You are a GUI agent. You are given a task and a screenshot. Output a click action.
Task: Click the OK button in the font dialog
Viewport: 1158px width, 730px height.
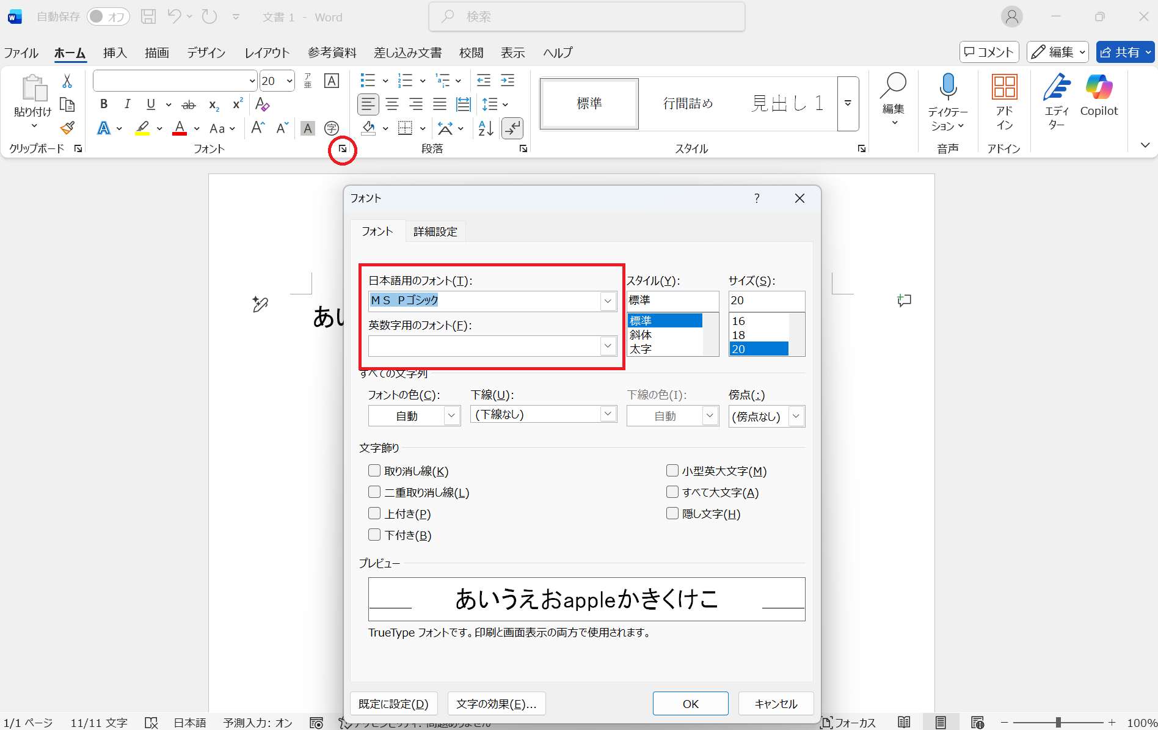point(690,704)
